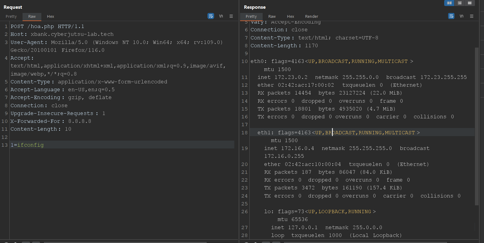Click the eth0: flags=4163 line

pos(332,61)
